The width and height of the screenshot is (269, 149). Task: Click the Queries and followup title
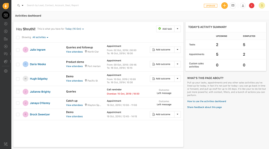pos(79,47)
